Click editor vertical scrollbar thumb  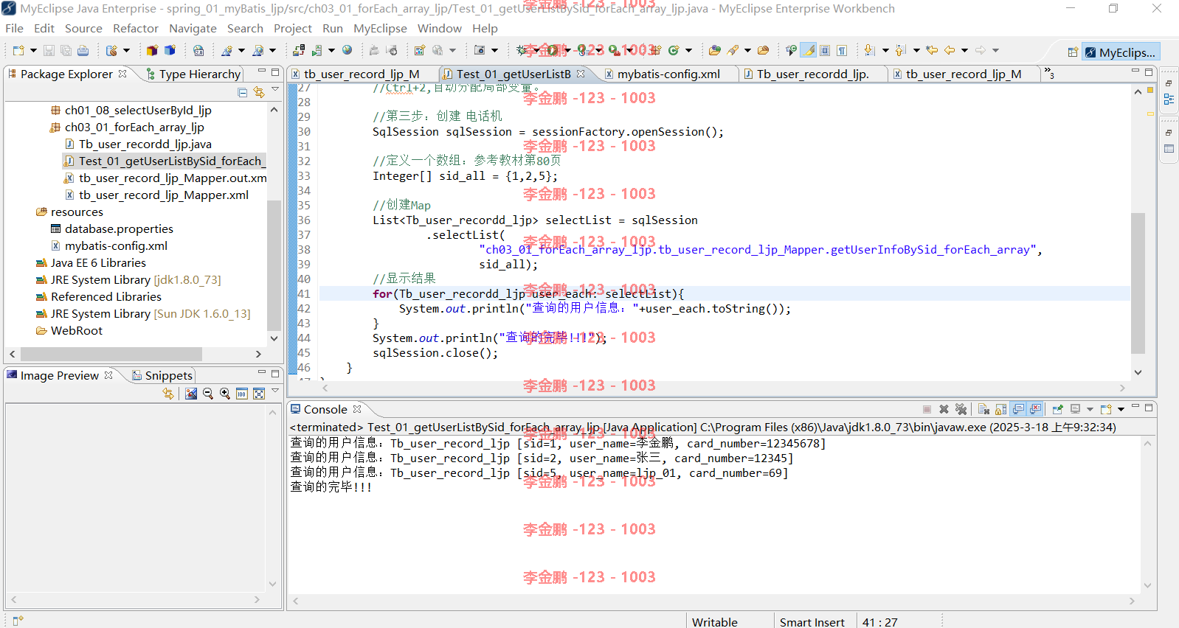point(1138,284)
